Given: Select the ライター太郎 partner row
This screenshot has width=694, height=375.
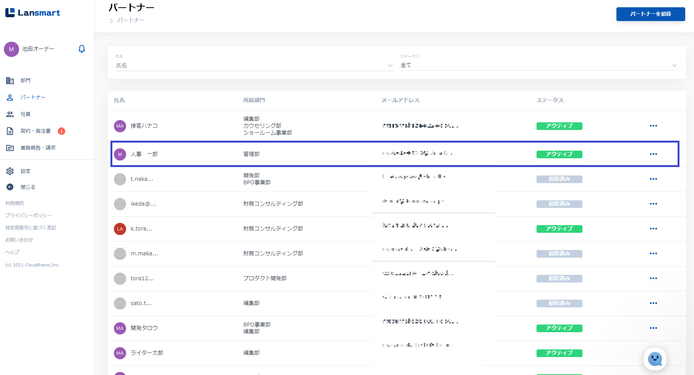Looking at the screenshot, I should 147,353.
